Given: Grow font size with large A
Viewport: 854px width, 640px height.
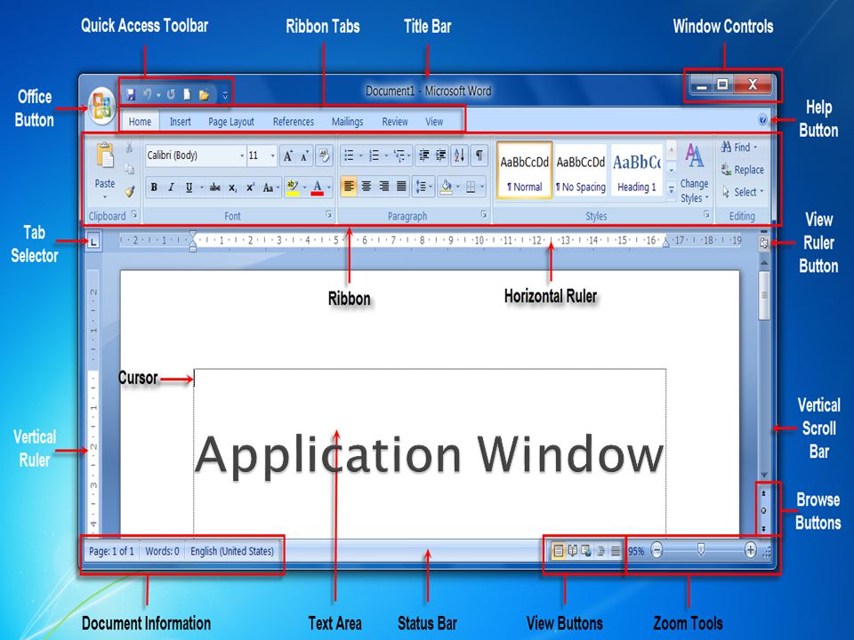Looking at the screenshot, I should [x=288, y=156].
